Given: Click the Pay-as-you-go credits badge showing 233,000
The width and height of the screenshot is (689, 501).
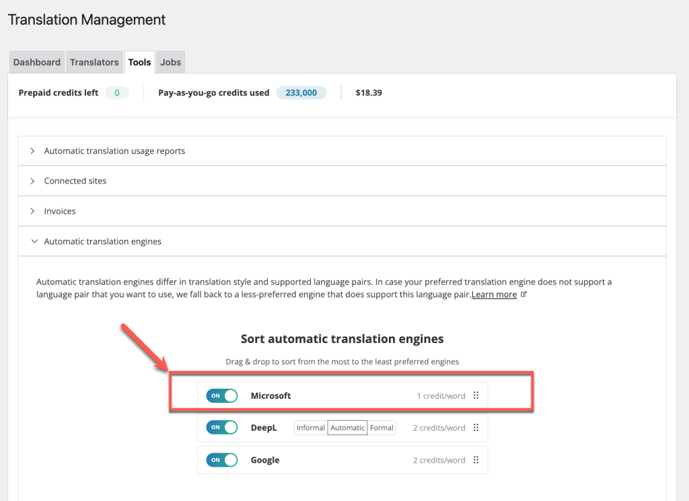Looking at the screenshot, I should tap(301, 93).
